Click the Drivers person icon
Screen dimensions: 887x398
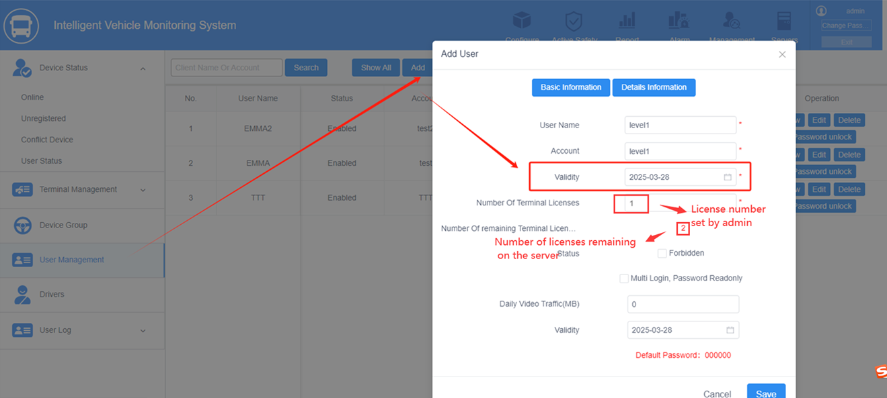22,295
